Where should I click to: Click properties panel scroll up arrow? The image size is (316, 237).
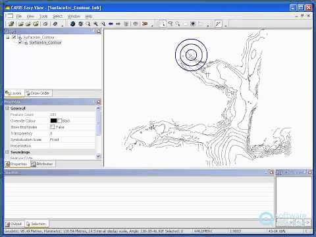[x=98, y=108]
